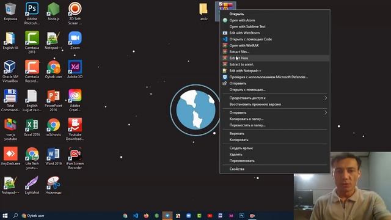The height and width of the screenshot is (220, 391).
Task: Select the Ножницы snipping tool shortcut
Action: coord(53,185)
